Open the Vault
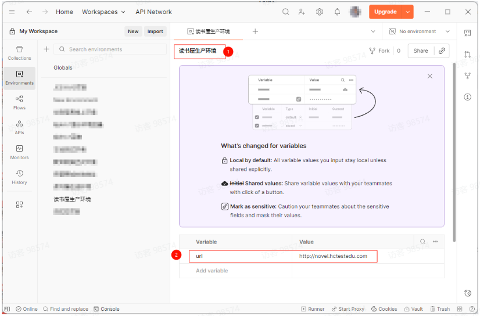 pos(413,309)
